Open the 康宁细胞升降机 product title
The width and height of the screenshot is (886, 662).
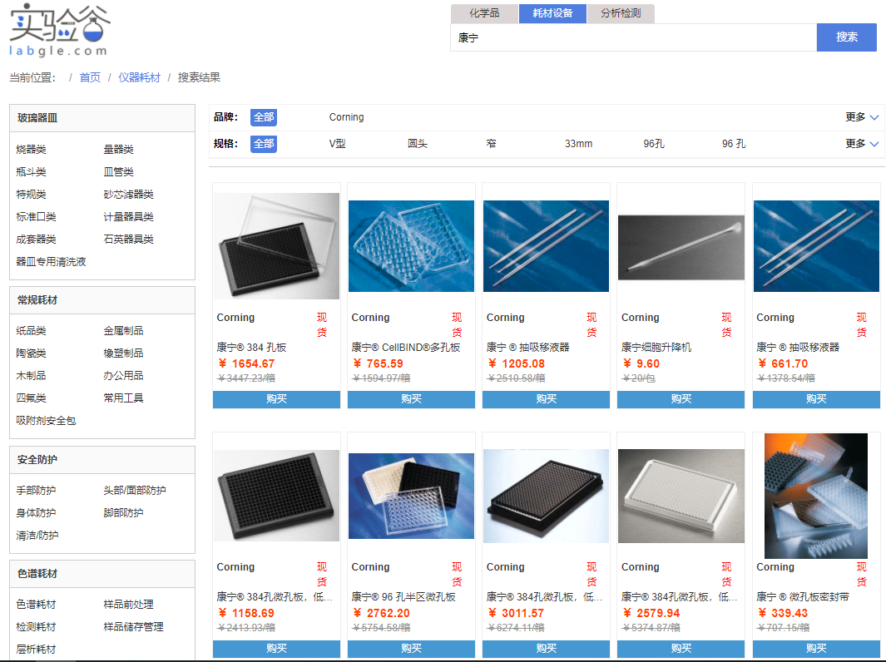pyautogui.click(x=656, y=348)
